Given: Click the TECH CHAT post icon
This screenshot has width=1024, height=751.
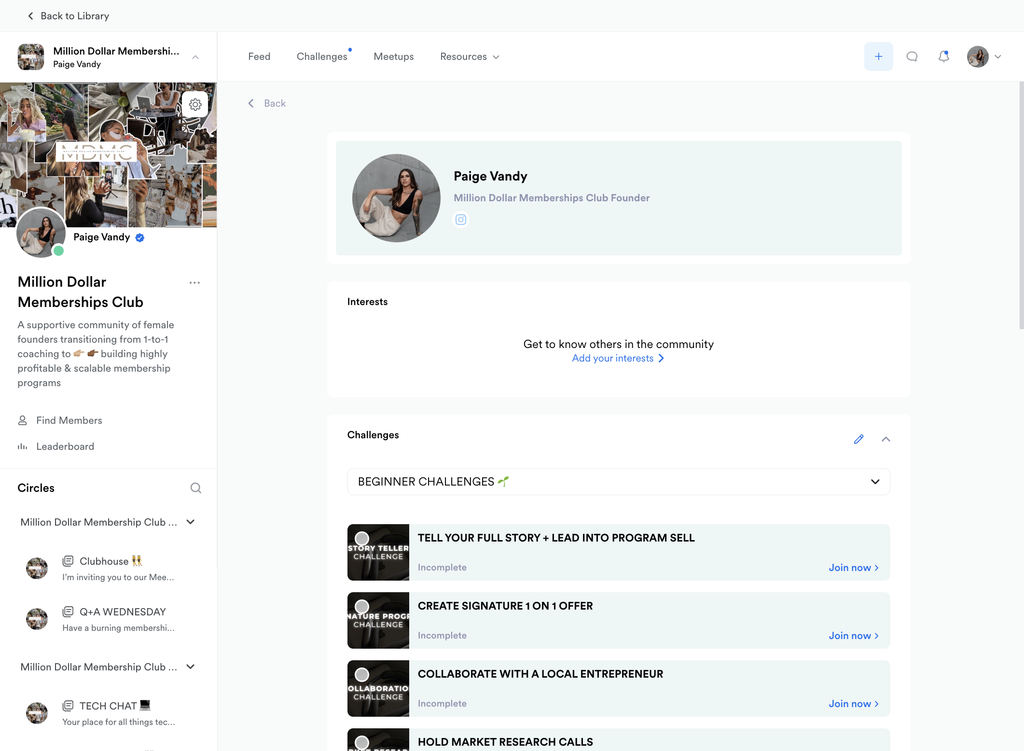Looking at the screenshot, I should pos(68,706).
